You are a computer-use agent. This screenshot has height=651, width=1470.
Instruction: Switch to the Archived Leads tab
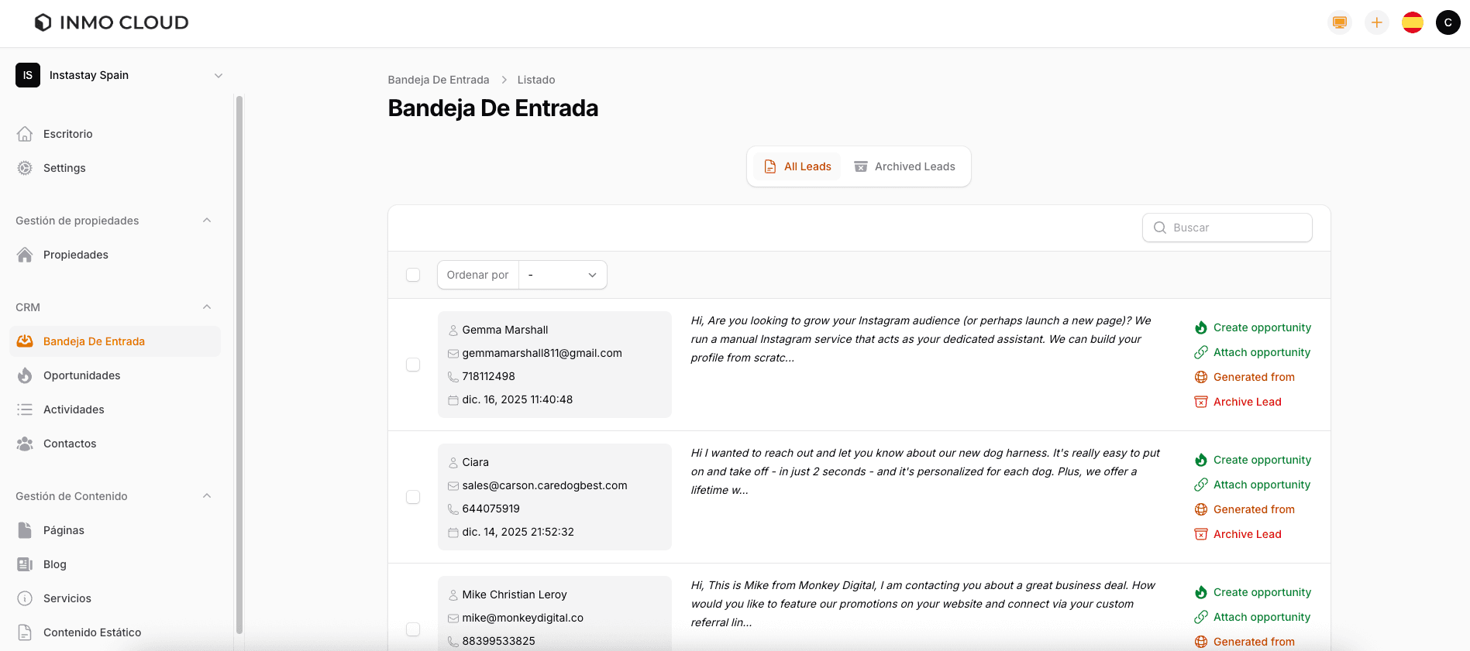point(904,166)
